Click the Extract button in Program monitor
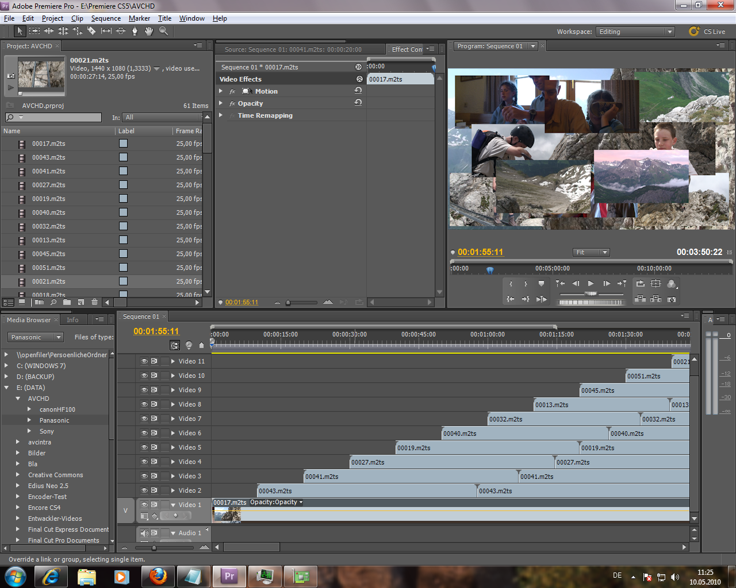Screen dimensions: 736x588 [655, 299]
